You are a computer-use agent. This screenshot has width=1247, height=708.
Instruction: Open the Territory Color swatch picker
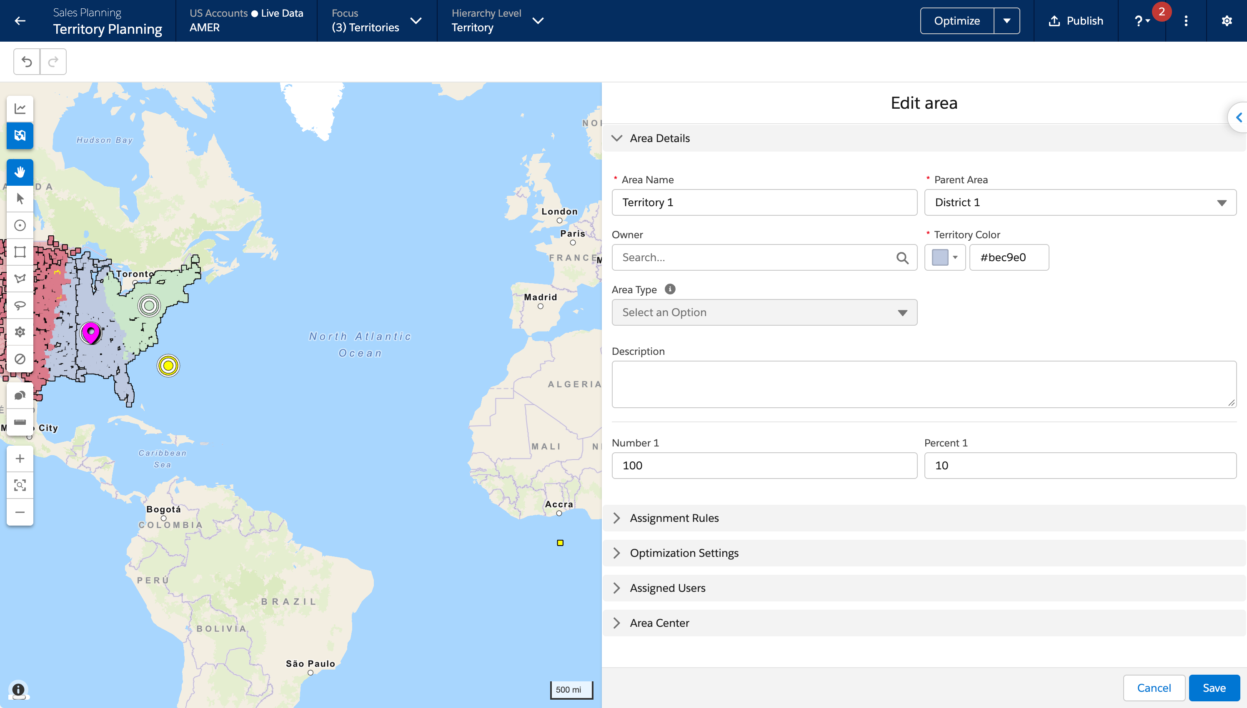click(x=944, y=257)
